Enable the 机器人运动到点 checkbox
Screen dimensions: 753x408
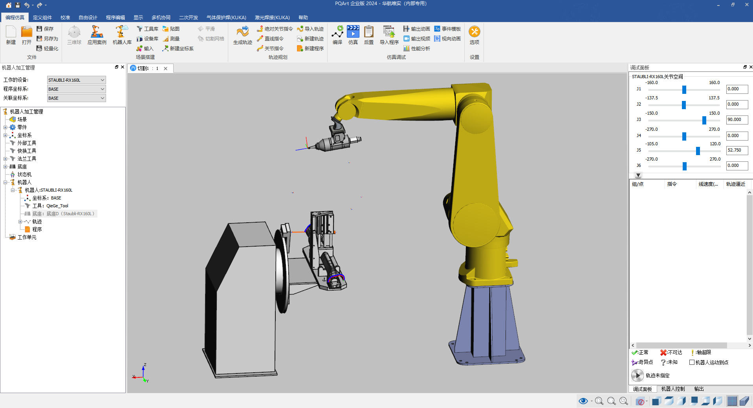point(692,362)
